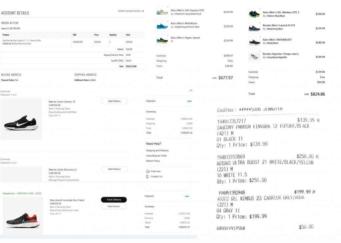Click the CAD $824.86 total amount

[314, 94]
